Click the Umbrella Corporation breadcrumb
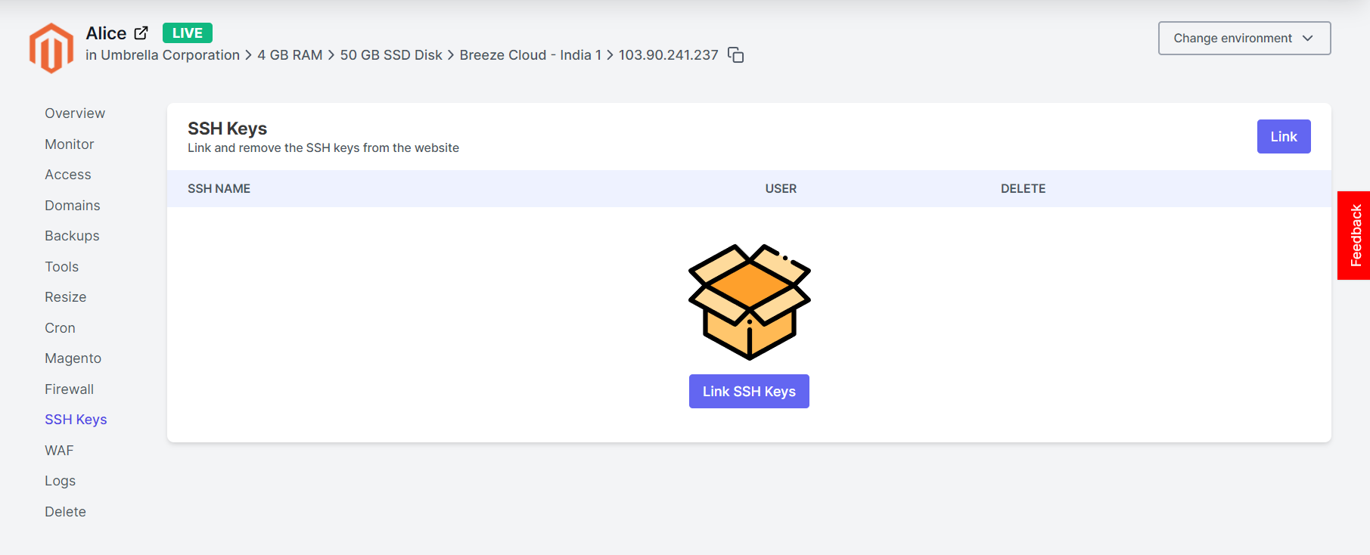The image size is (1370, 555). 170,55
